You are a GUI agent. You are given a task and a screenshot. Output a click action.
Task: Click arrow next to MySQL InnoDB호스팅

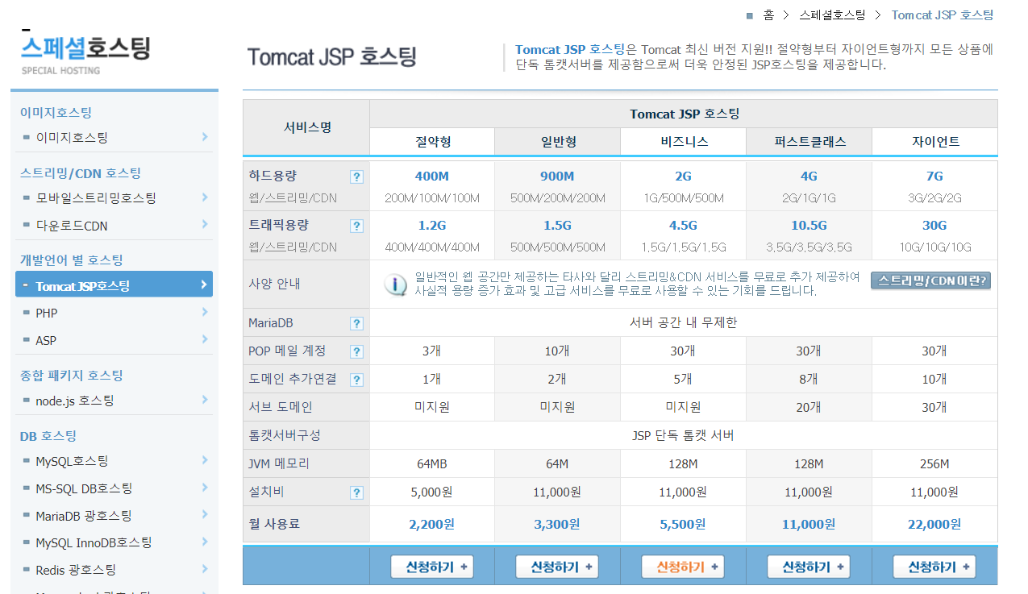[205, 542]
